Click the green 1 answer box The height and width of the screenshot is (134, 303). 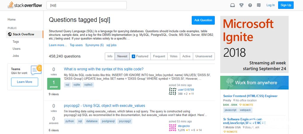point(54,84)
